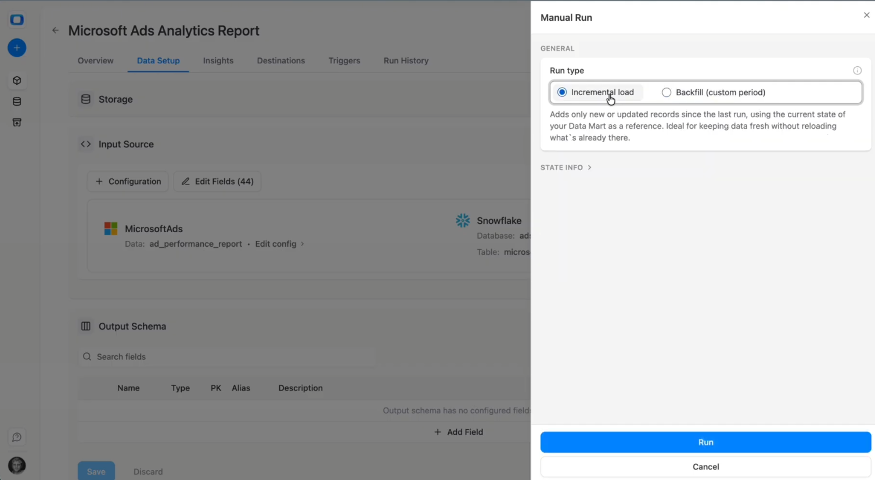
Task: Open the database storage icon in sidebar
Action: [16, 101]
